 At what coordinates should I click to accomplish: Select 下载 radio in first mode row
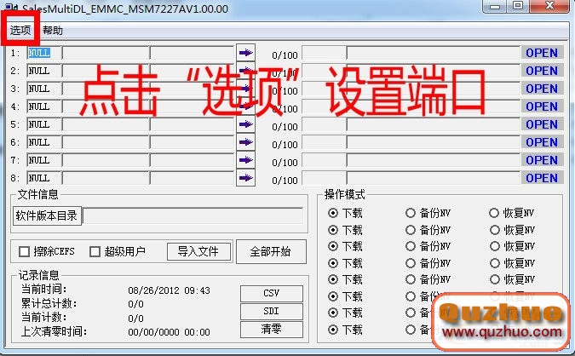[x=333, y=213]
